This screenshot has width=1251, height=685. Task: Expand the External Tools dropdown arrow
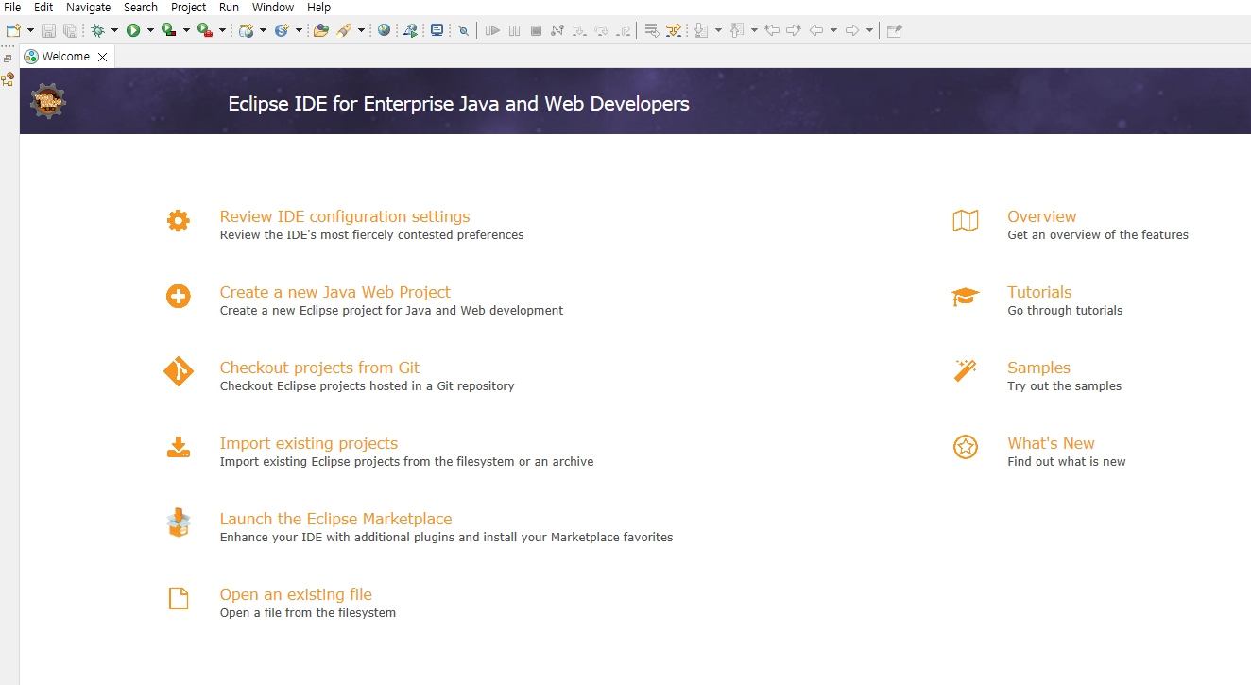pyautogui.click(x=222, y=30)
